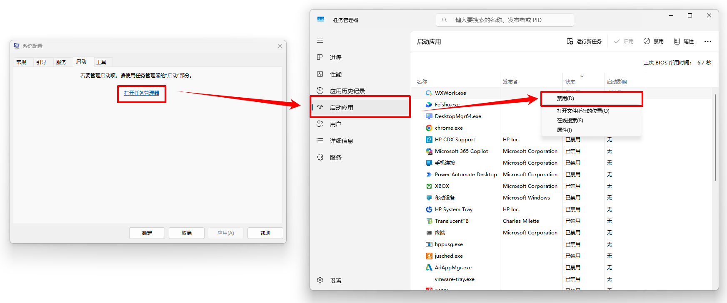Sort by Status (状态) column header
Screen dimensions: 727x303
(x=570, y=82)
